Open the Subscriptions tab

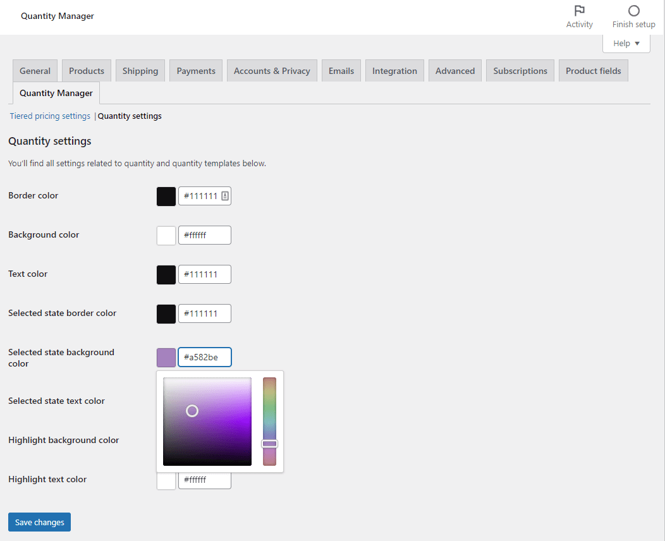pyautogui.click(x=520, y=71)
